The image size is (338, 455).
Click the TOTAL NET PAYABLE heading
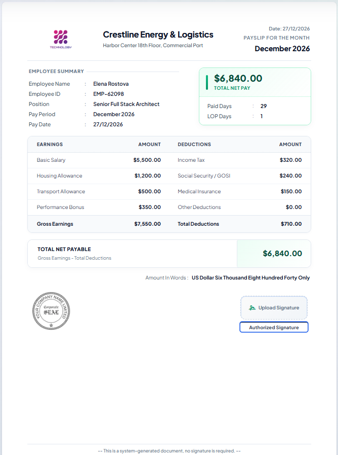(64, 249)
